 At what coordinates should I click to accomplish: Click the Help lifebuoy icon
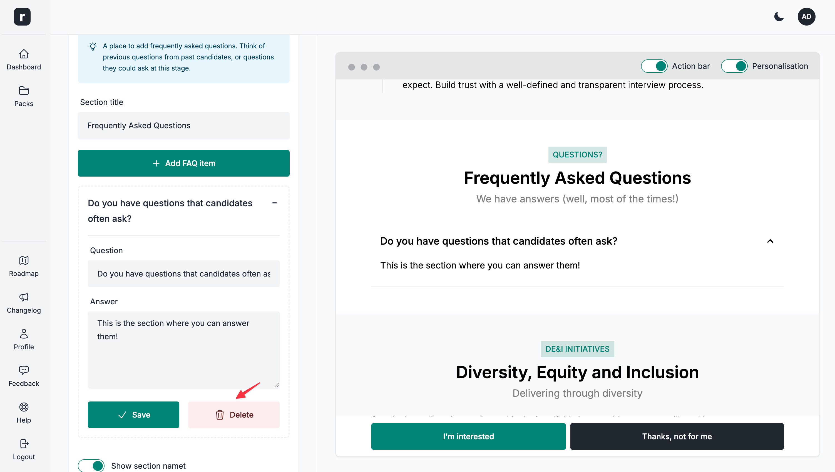(x=24, y=407)
